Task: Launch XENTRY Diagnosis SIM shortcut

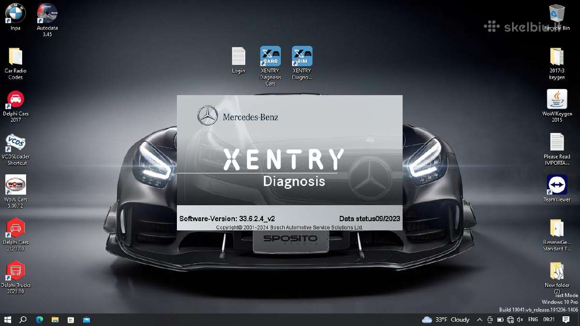Action: pyautogui.click(x=302, y=63)
